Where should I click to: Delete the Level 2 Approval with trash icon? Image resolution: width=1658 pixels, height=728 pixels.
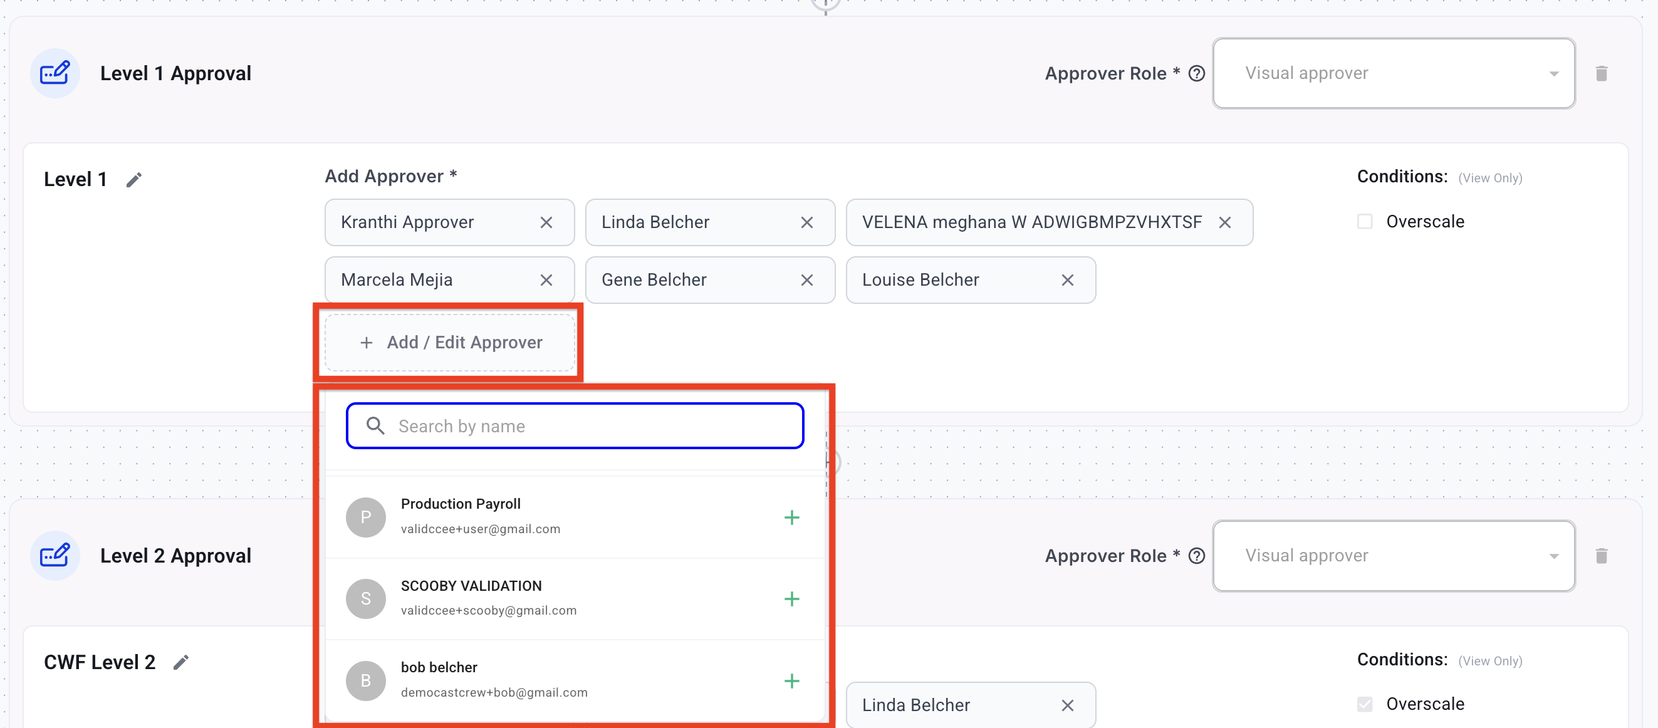pyautogui.click(x=1602, y=556)
